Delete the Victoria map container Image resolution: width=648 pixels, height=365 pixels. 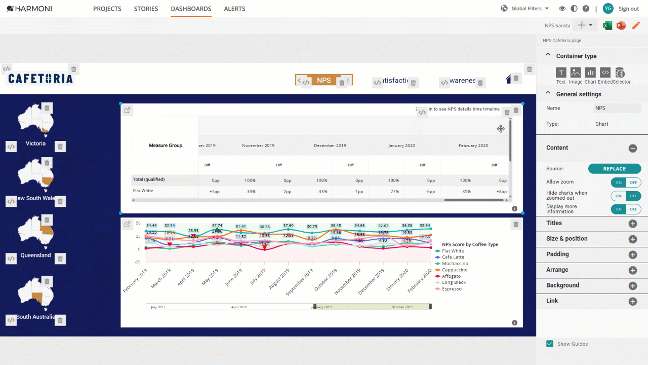[47, 107]
